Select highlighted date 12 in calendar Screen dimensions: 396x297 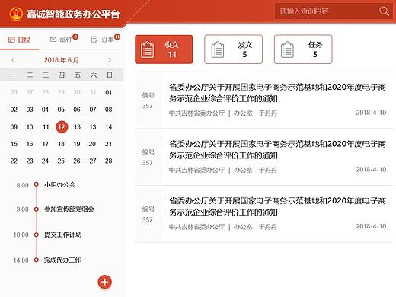click(62, 127)
